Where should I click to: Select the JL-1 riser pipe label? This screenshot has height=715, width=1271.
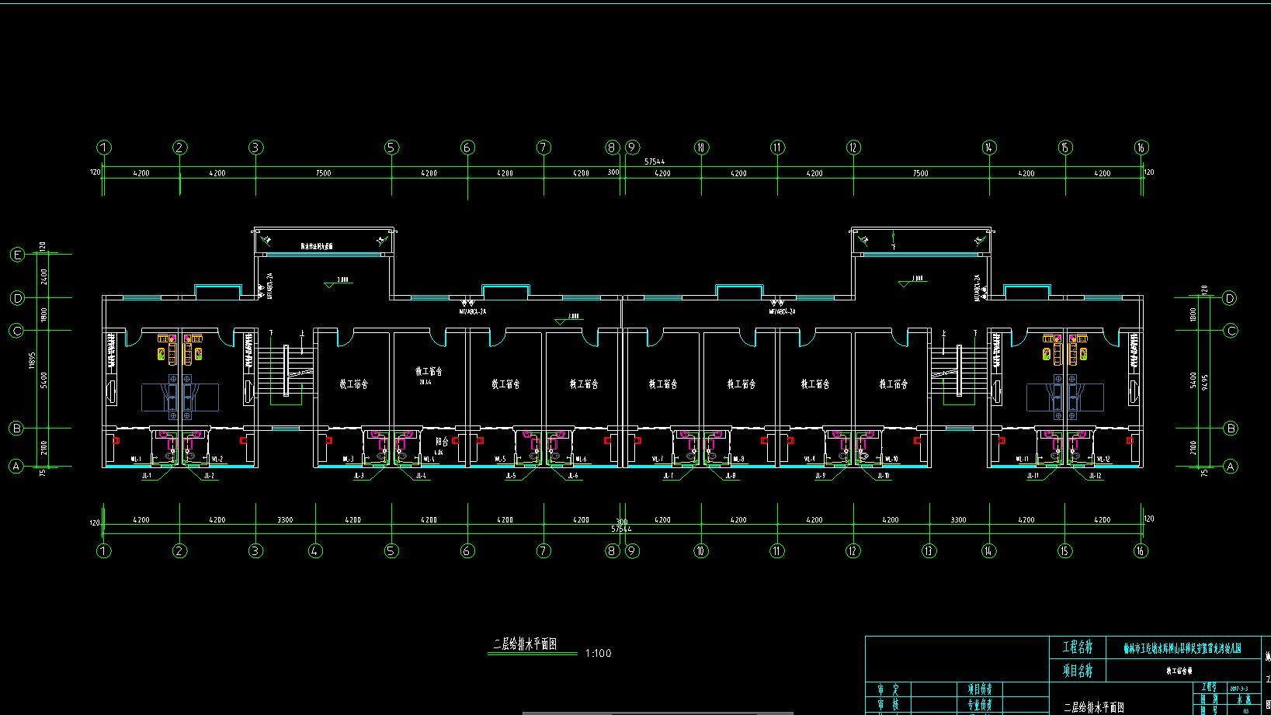145,476
